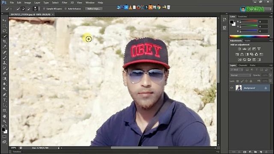This screenshot has width=274, height=154.
Task: Enable Auto-Enhance checkbox
Action: click(66, 9)
